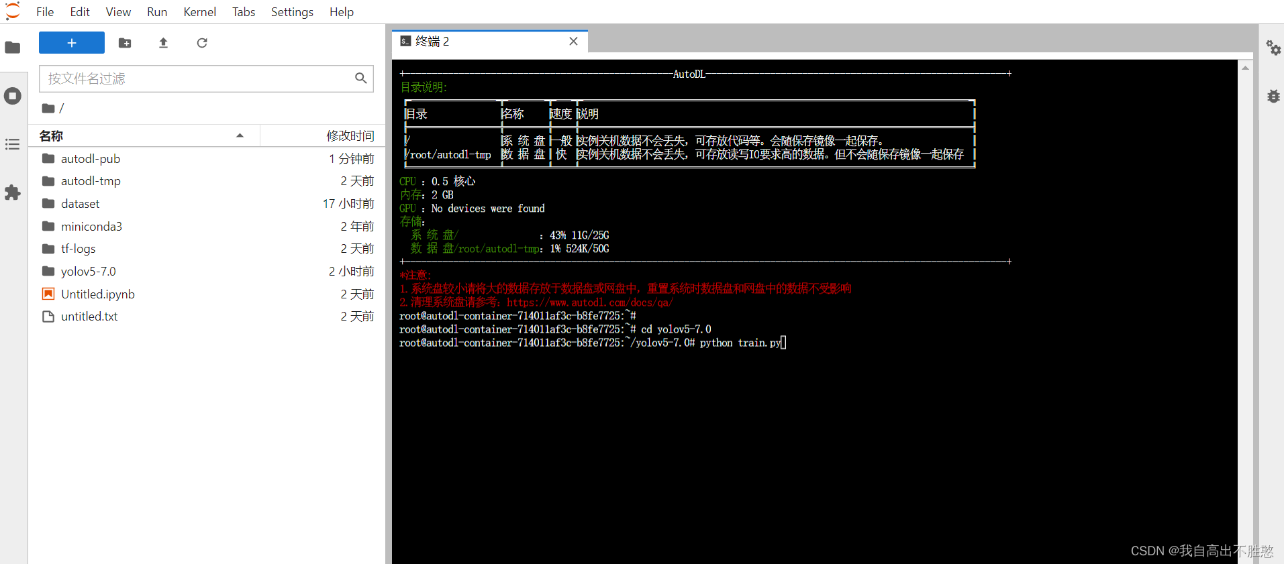Click the autodl docs URL in terminal
The width and height of the screenshot is (1284, 564).
[590, 302]
